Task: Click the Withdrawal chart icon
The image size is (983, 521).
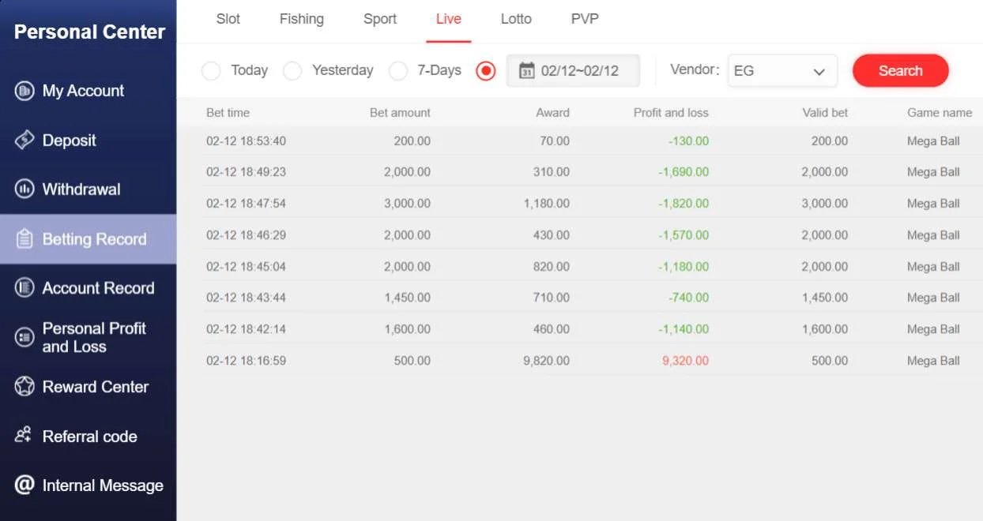Action: click(24, 189)
